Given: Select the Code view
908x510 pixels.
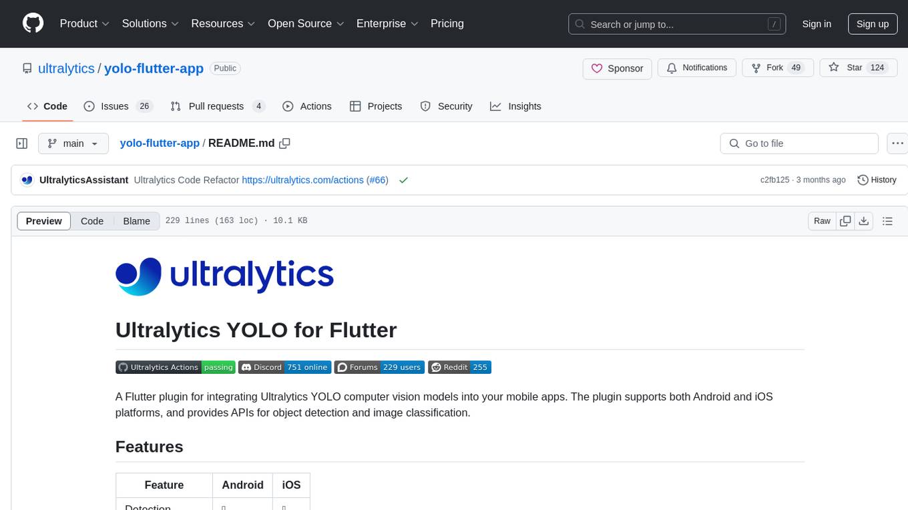Looking at the screenshot, I should coord(92,221).
